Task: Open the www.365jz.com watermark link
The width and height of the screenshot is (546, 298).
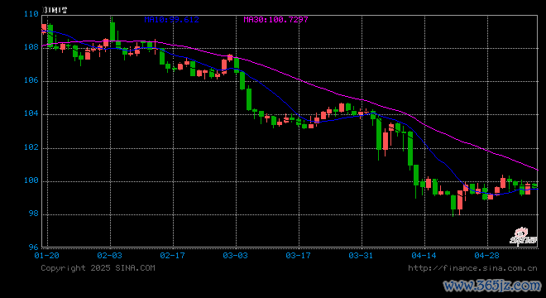Action: 492,286
